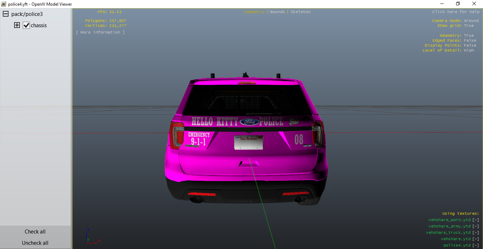Switch to the Skeleton view tab
Image resolution: width=483 pixels, height=249 pixels.
tap(301, 12)
